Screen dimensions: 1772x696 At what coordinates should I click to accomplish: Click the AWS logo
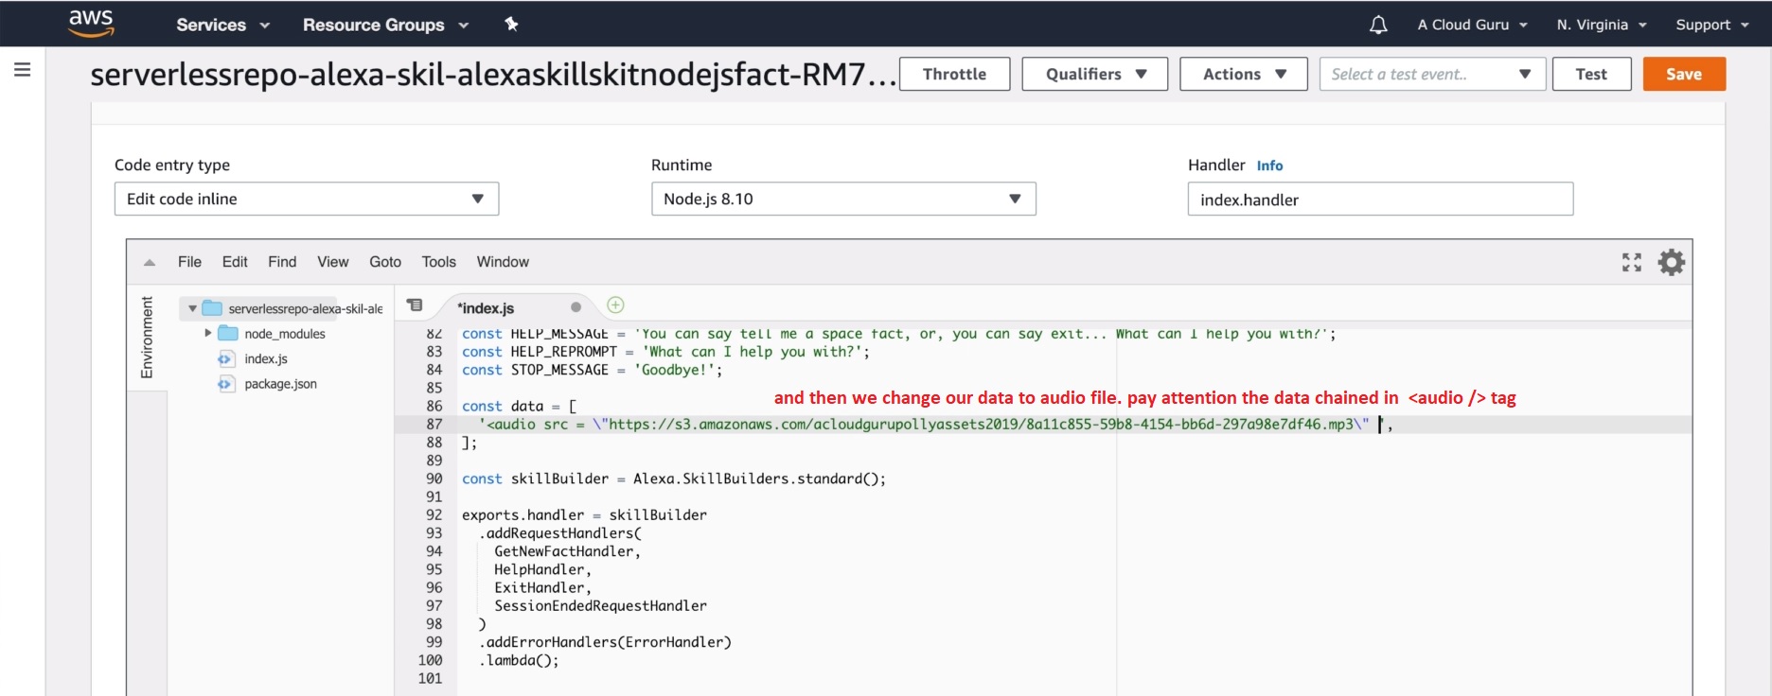point(91,24)
